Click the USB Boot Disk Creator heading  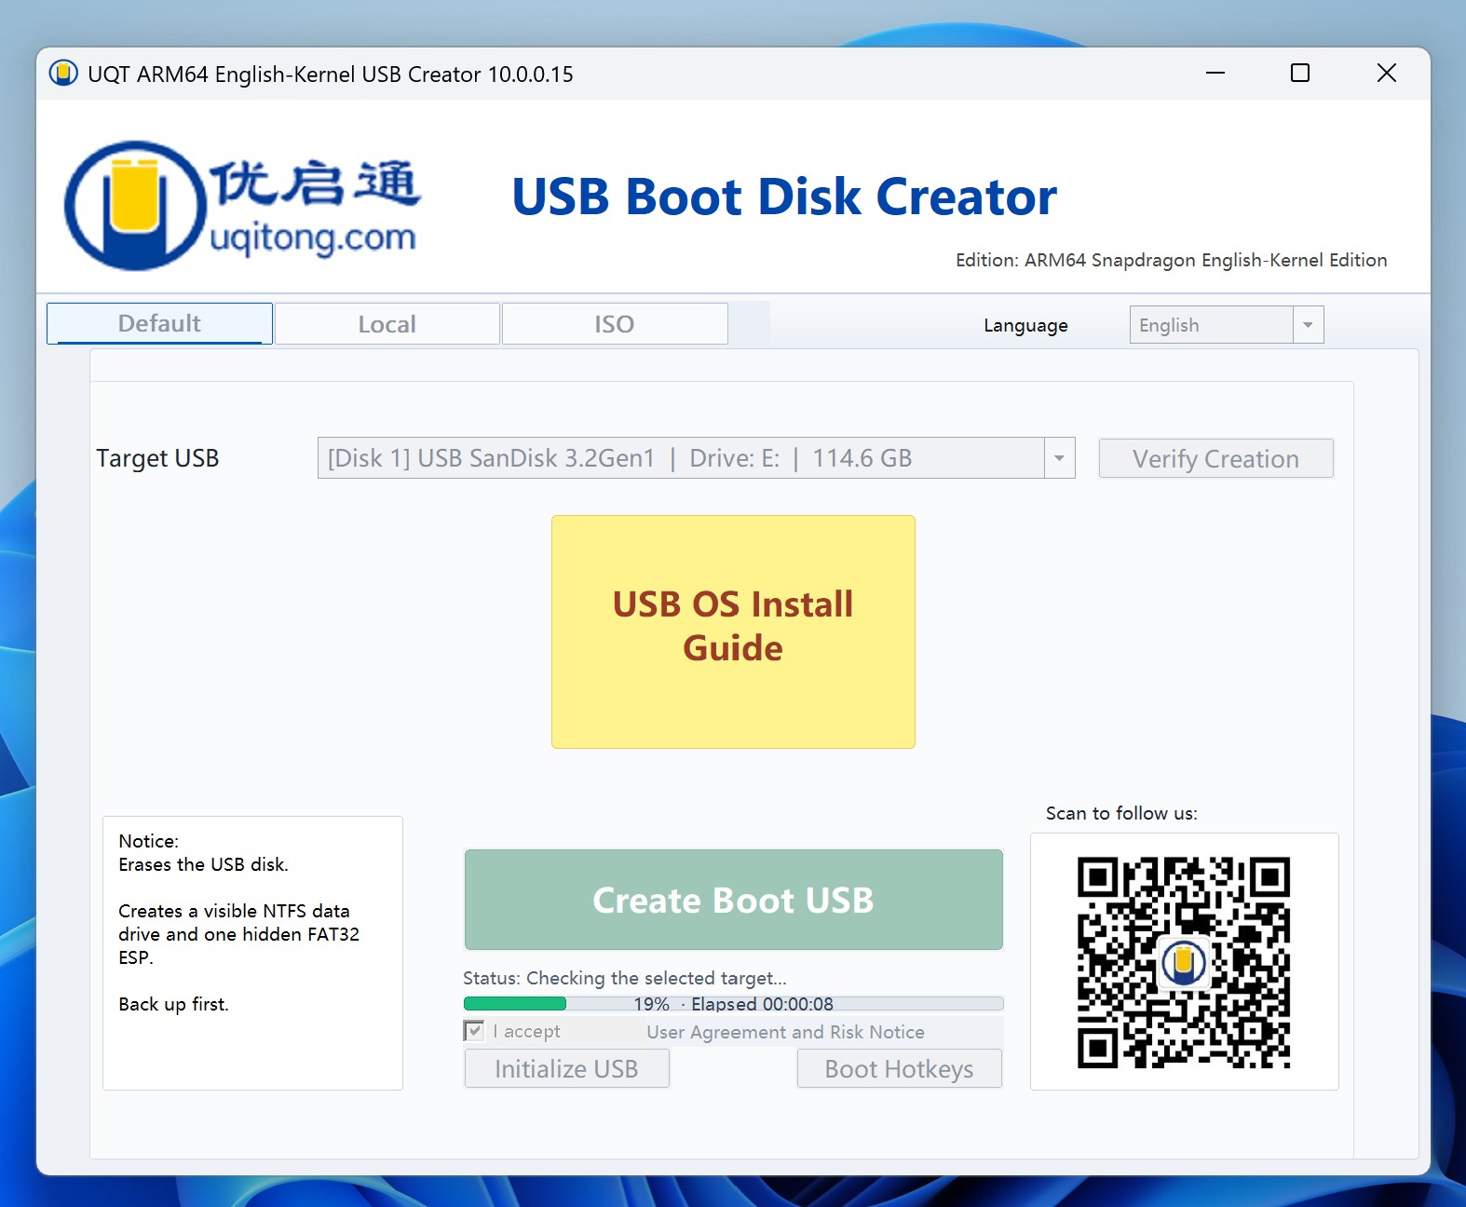[x=784, y=197]
